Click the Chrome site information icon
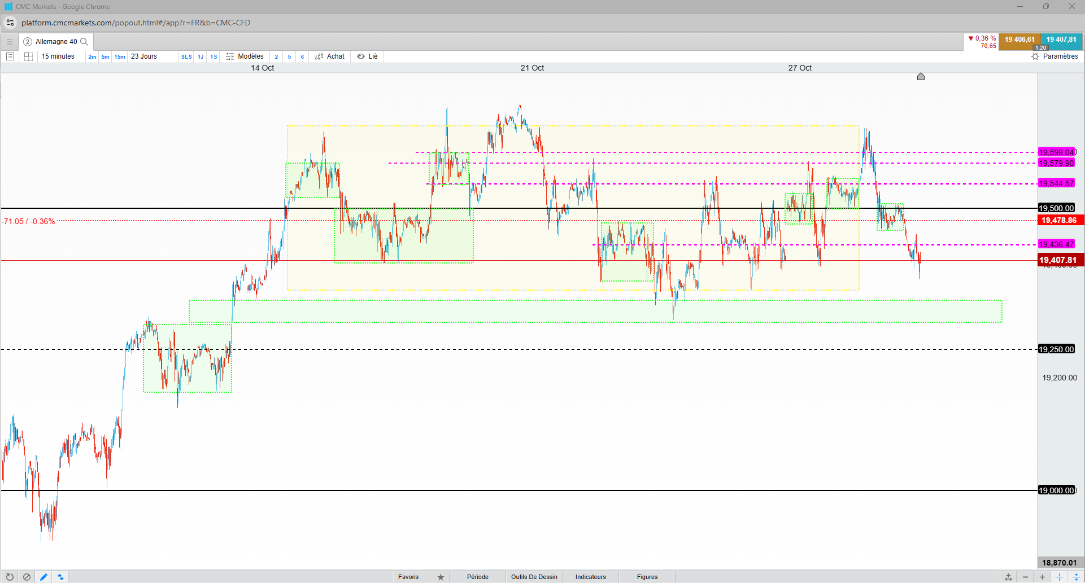The height and width of the screenshot is (583, 1085). coord(10,23)
